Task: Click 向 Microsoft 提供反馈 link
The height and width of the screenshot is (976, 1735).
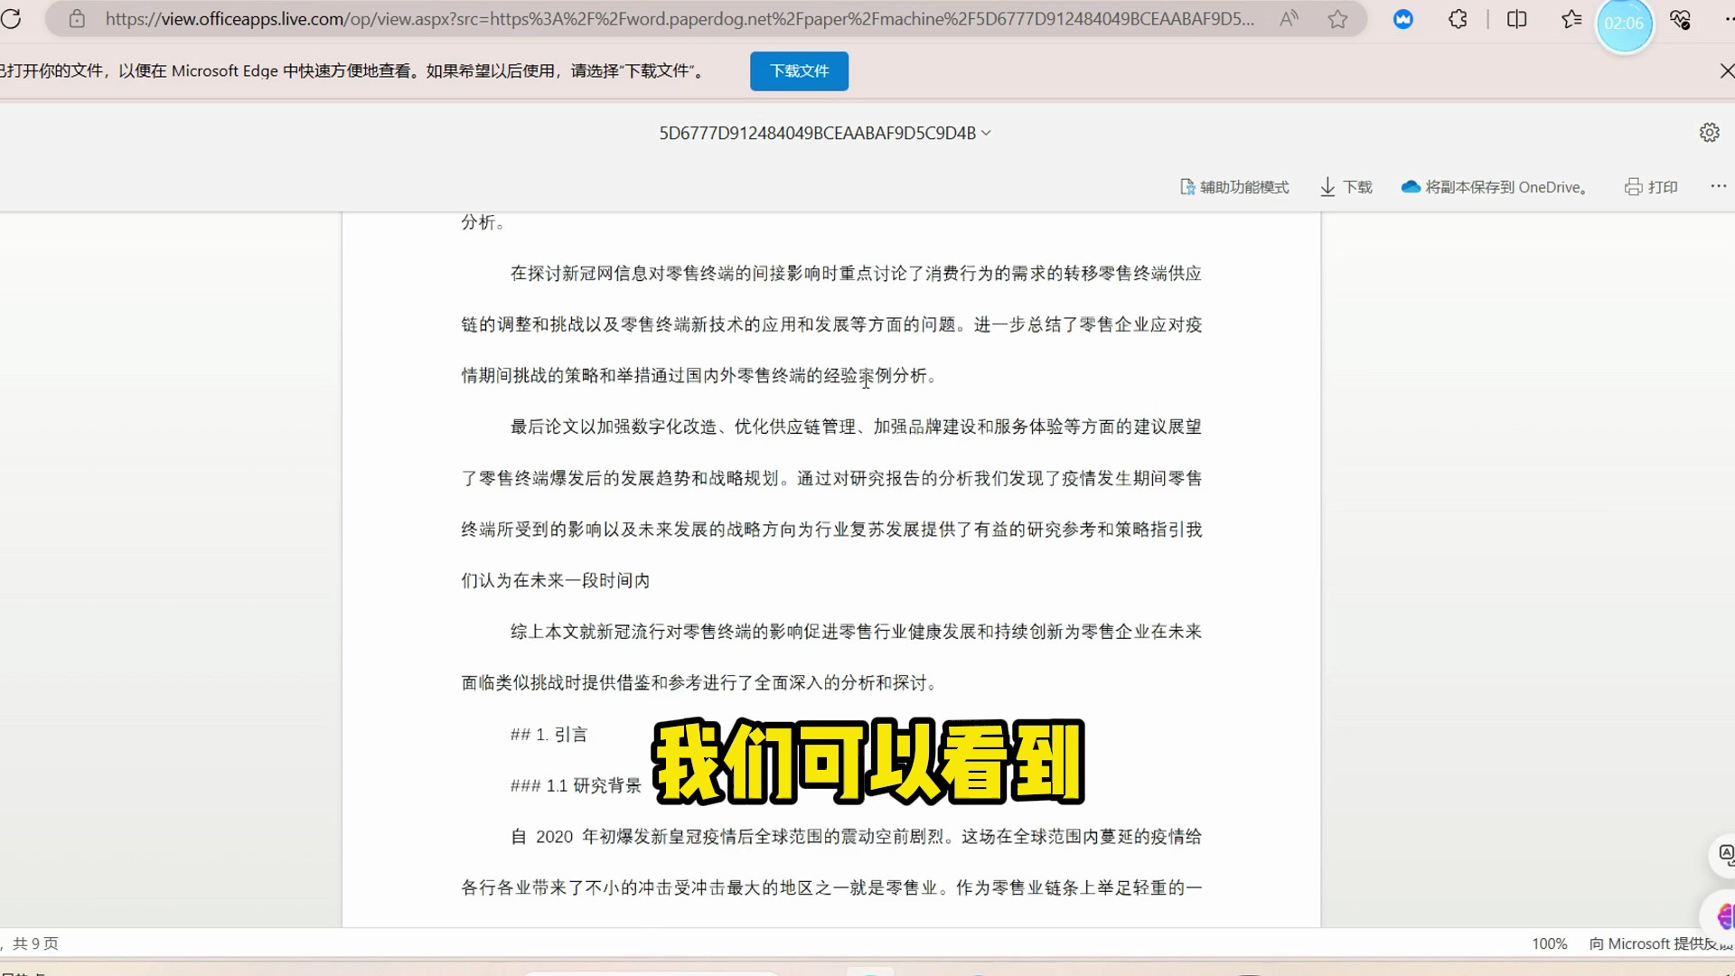Action: click(1661, 943)
